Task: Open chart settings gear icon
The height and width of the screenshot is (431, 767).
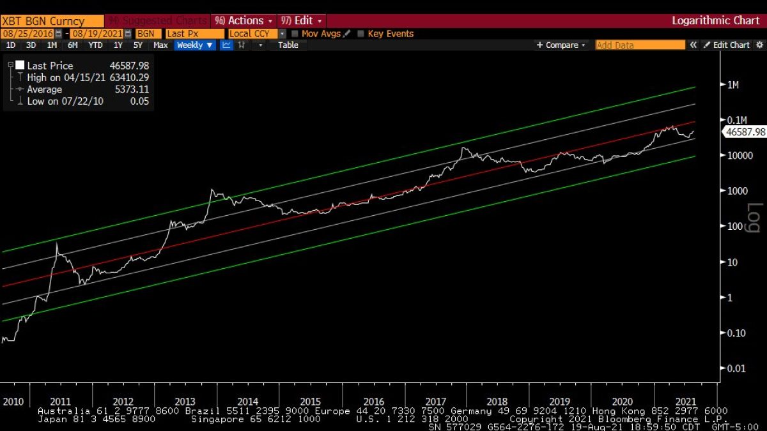Action: (759, 45)
